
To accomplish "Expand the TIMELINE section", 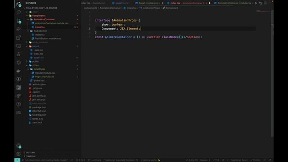I will (x=31, y=156).
